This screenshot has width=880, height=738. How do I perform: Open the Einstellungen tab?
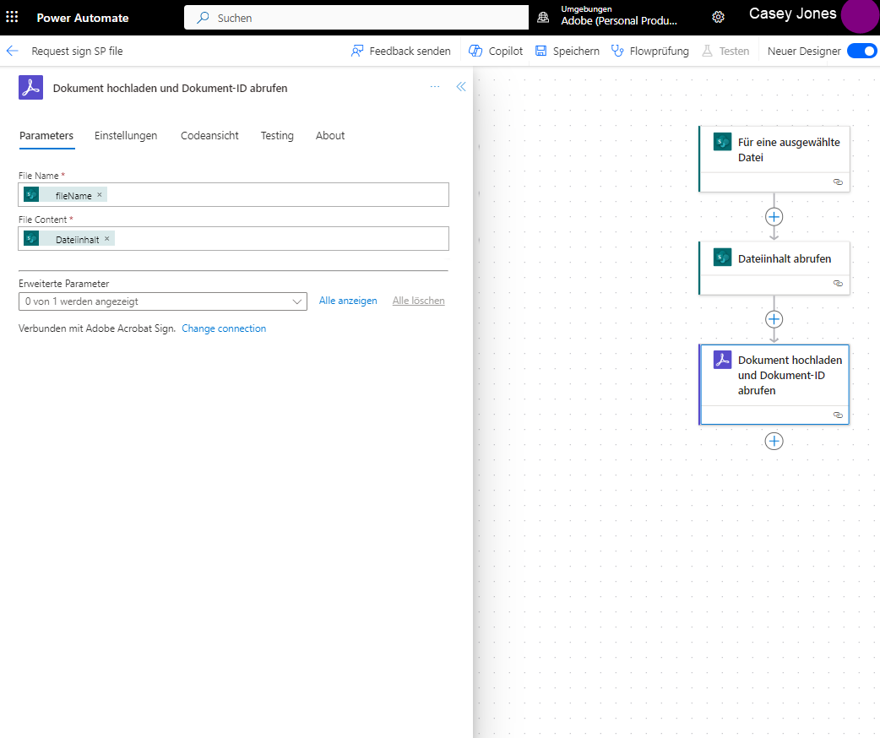point(125,136)
